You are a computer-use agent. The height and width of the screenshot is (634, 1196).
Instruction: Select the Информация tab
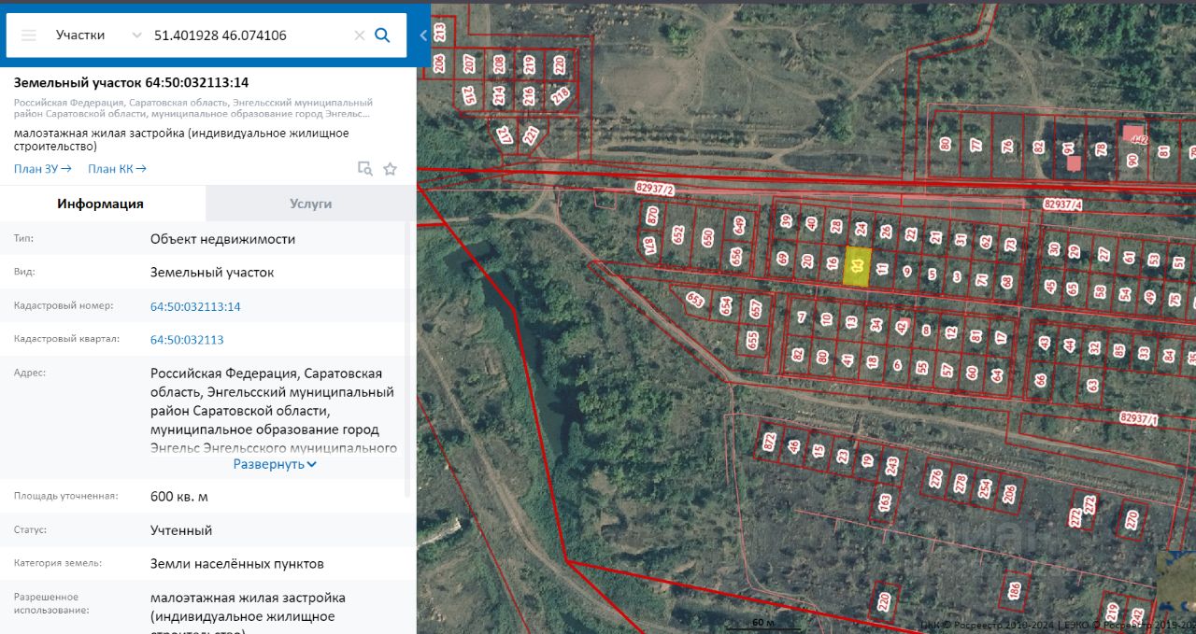click(x=100, y=204)
